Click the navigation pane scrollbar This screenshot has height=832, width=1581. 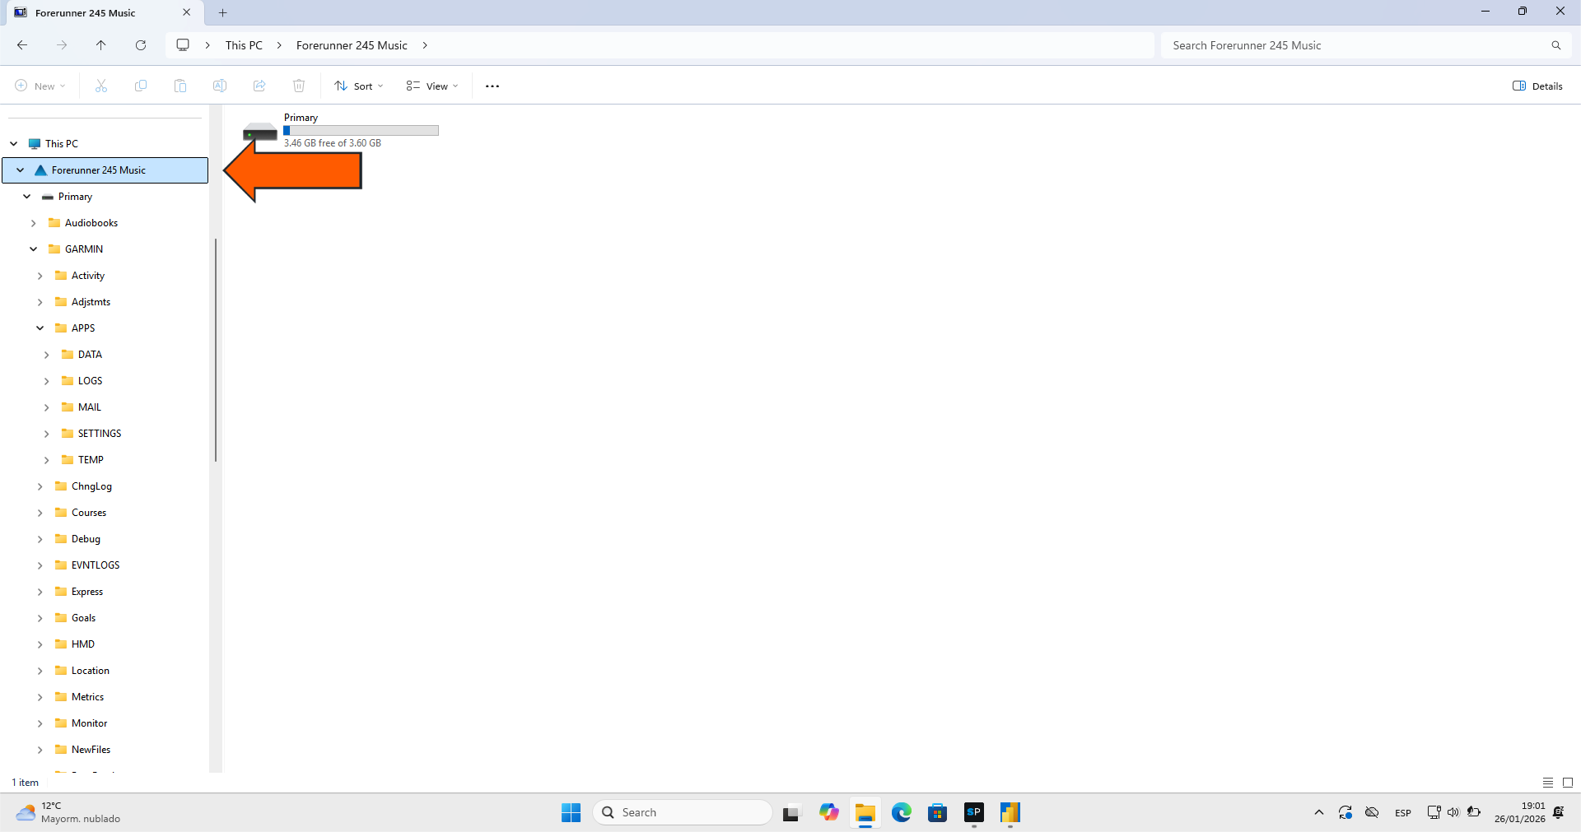point(216,350)
